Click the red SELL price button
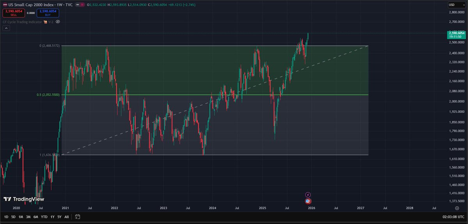The width and height of the screenshot is (468, 224). tap(13, 13)
